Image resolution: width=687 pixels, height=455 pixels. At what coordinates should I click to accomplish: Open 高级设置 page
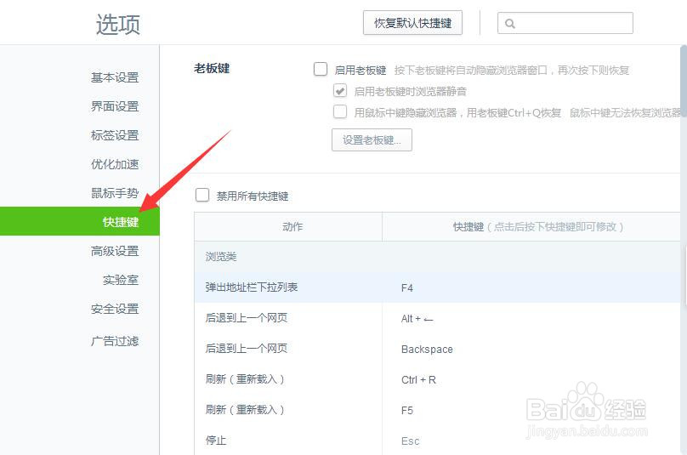click(x=115, y=251)
